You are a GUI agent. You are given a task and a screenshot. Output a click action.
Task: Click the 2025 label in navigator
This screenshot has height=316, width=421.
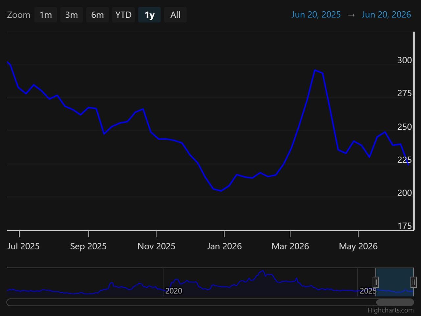[368, 291]
